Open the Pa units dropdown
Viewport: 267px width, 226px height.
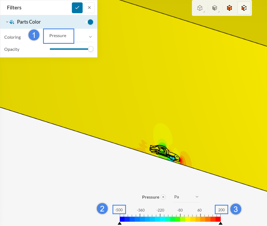click(x=186, y=197)
